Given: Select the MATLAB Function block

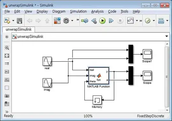Looking at the screenshot, I should 99,76.
